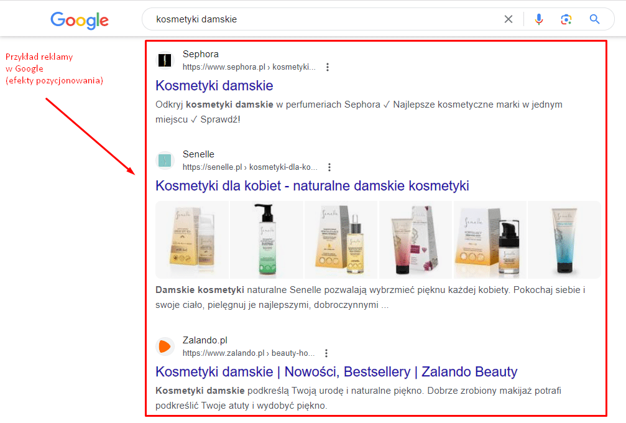Click the Zalando orange favicon
This screenshot has width=626, height=423.
pyautogui.click(x=165, y=346)
